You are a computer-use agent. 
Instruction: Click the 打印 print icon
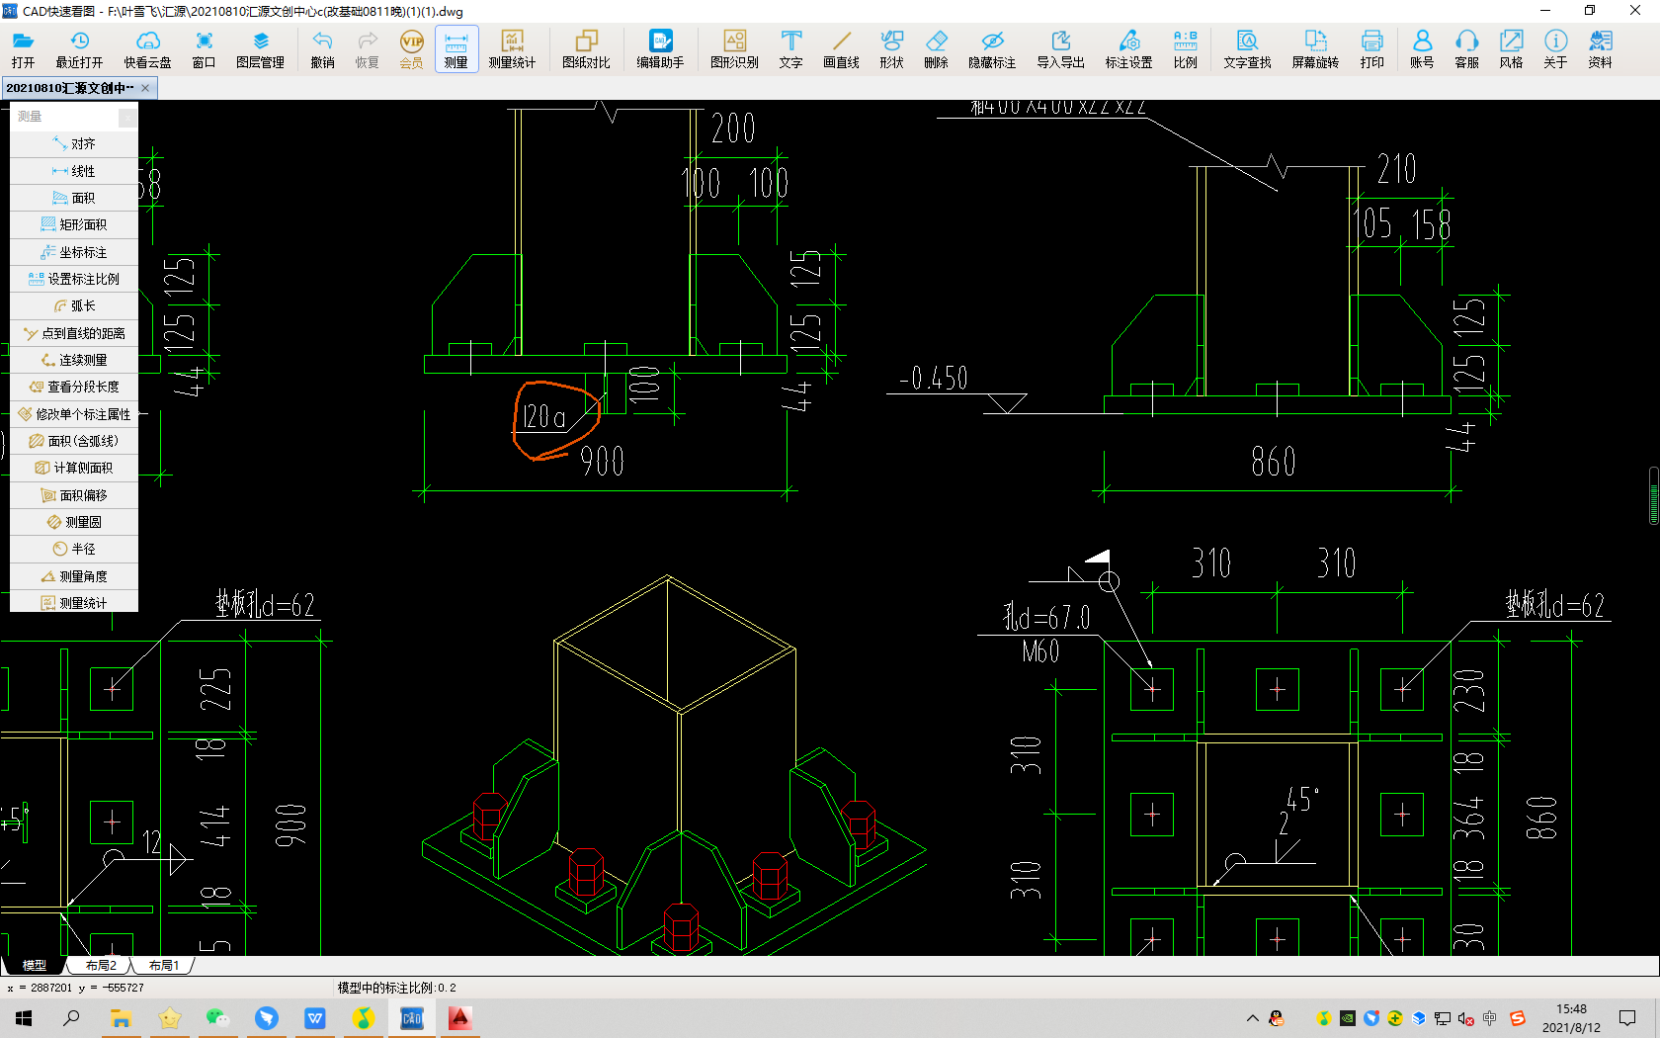pyautogui.click(x=1371, y=48)
